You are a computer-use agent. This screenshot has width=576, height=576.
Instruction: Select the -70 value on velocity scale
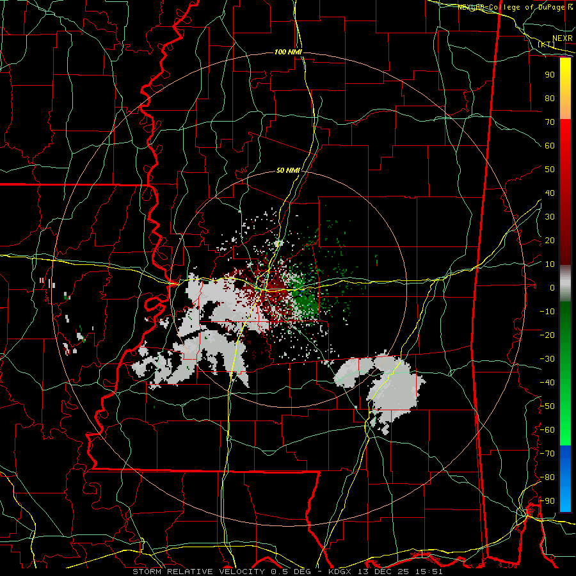(x=547, y=454)
